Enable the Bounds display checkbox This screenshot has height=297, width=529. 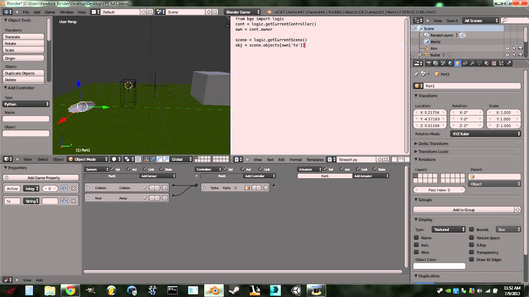(472, 229)
